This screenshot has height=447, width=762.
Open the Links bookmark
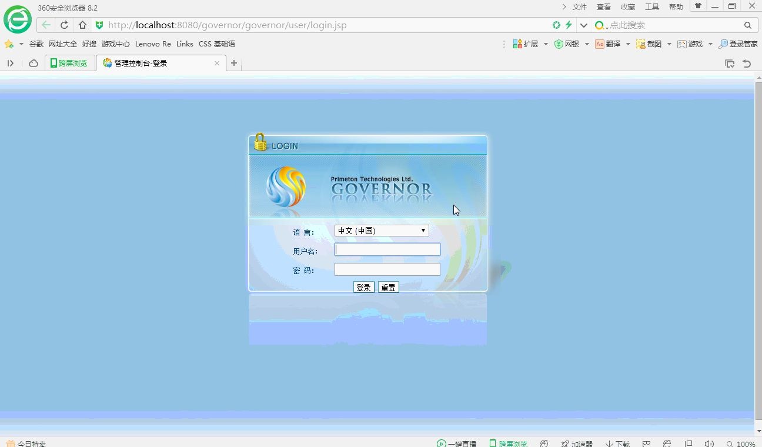click(x=185, y=44)
